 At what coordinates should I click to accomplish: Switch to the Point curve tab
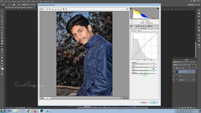point(139,31)
